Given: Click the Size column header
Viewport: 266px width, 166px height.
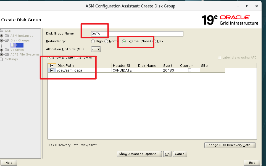Looking at the screenshot, I should (170, 66).
